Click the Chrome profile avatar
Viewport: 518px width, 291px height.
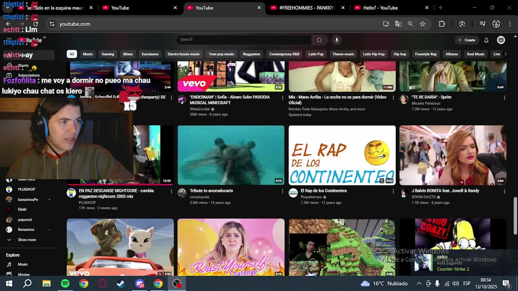pyautogui.click(x=496, y=24)
